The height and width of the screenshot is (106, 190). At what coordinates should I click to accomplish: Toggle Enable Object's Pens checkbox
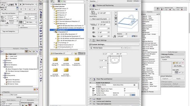click(125, 91)
